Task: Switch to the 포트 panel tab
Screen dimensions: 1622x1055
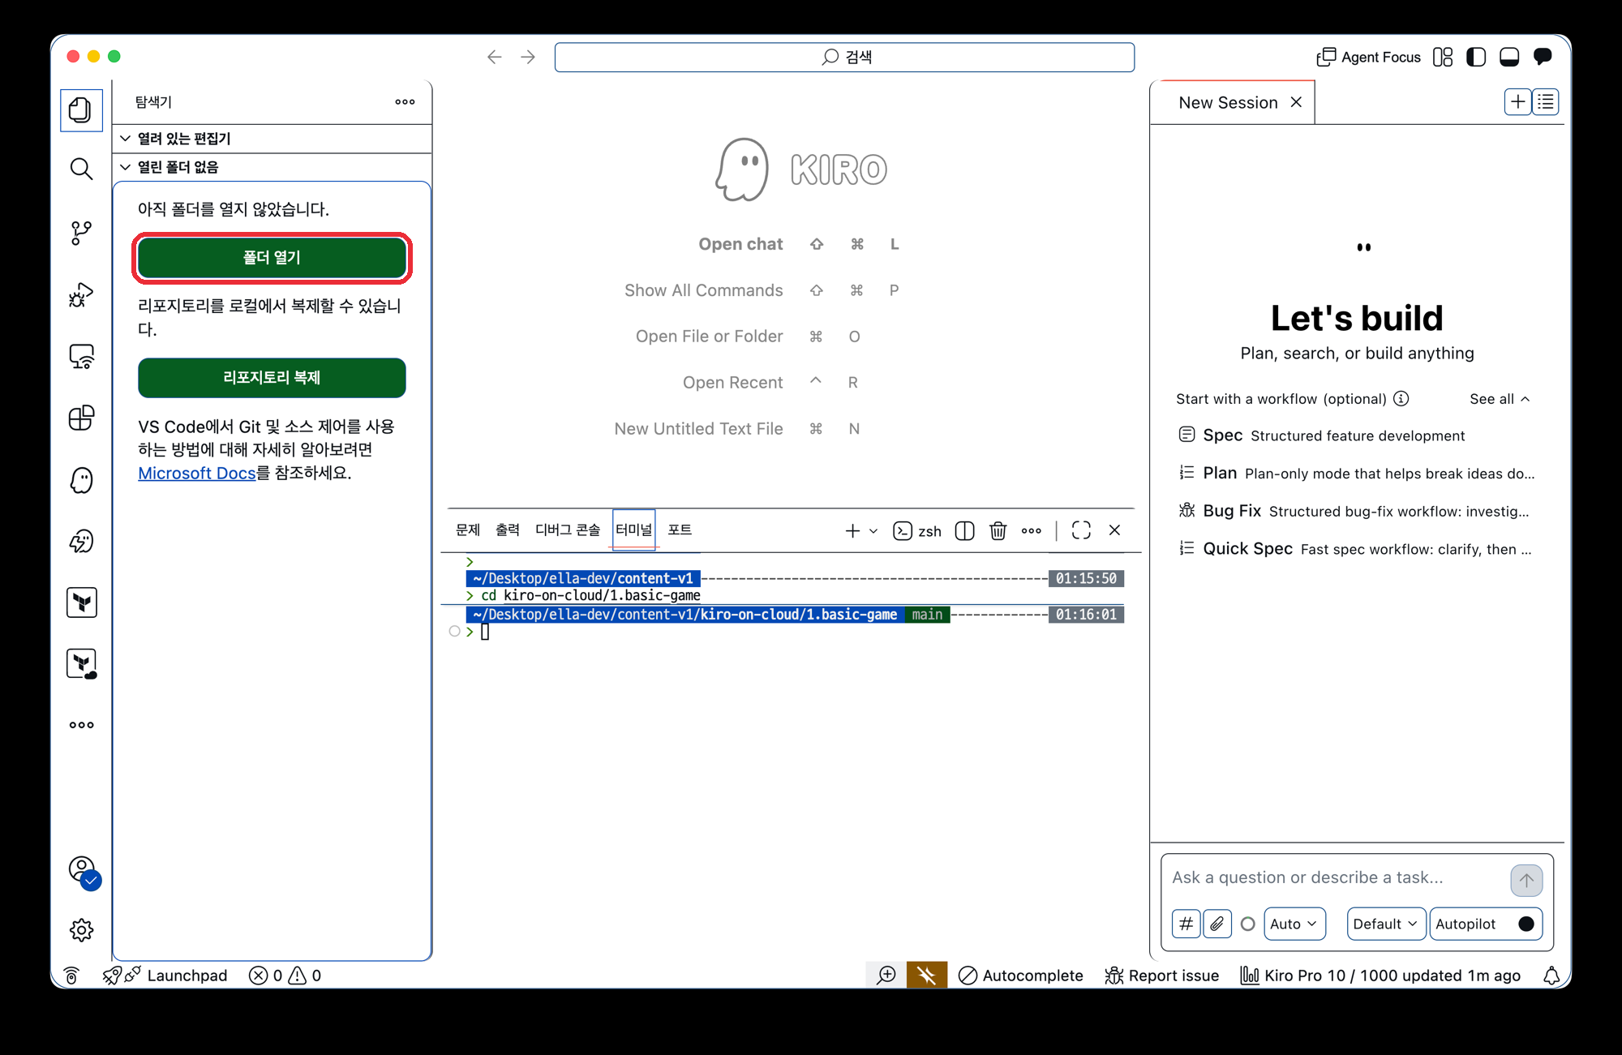Action: [680, 530]
